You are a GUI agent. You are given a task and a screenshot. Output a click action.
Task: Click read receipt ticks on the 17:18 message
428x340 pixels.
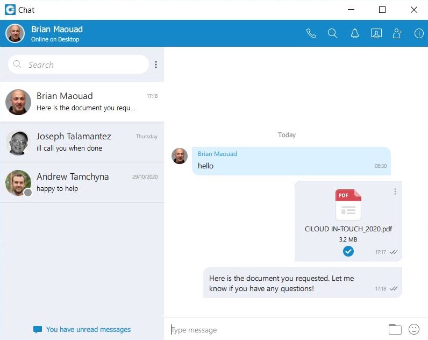[x=394, y=289]
